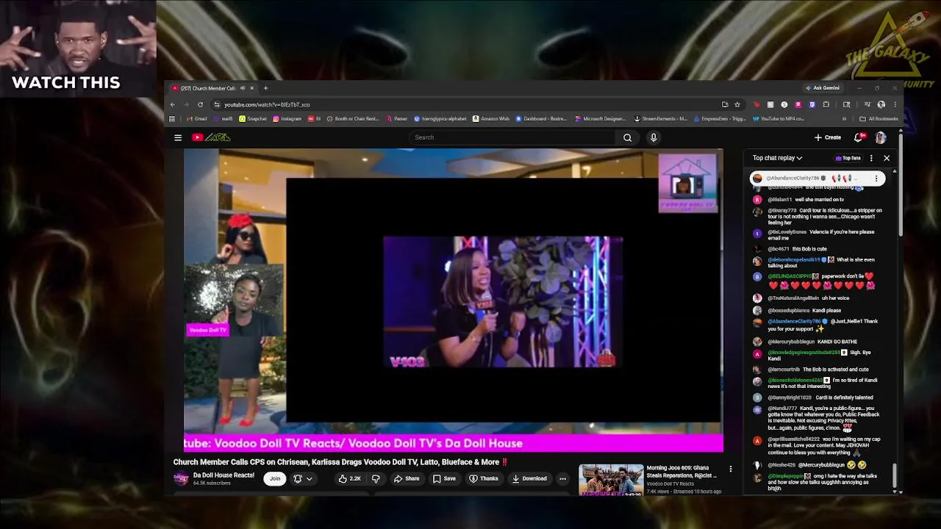
Task: Open the hieroglypics-alphabet bookmark
Action: (x=440, y=118)
